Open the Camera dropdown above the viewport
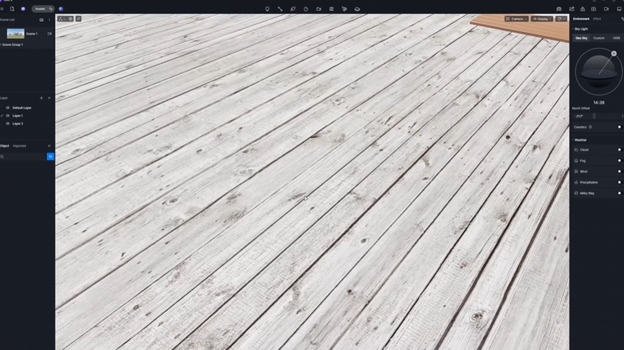 (517, 19)
